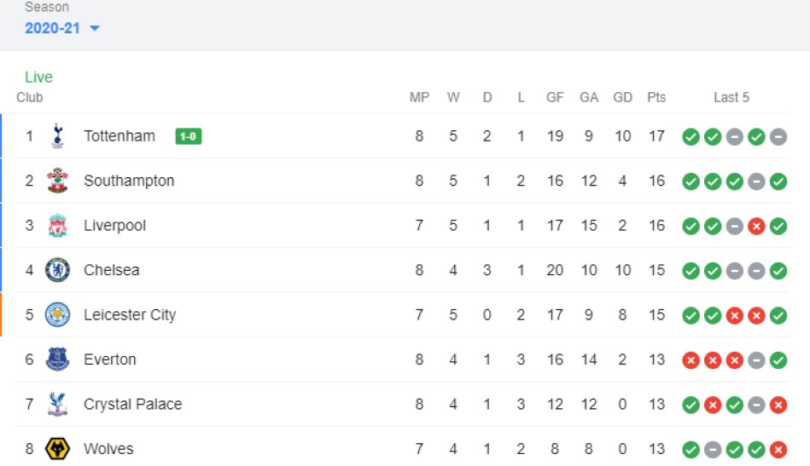Click the Tottenham club crest
This screenshot has width=810, height=466.
pyautogui.click(x=57, y=136)
